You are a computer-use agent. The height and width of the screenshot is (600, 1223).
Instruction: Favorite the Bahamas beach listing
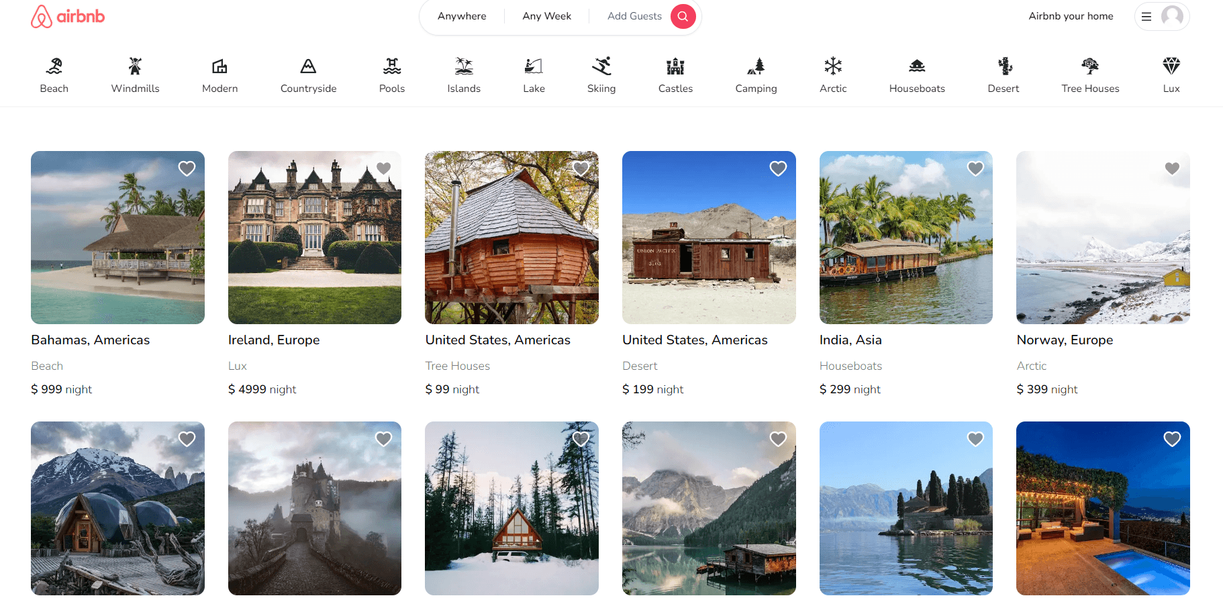point(187,169)
